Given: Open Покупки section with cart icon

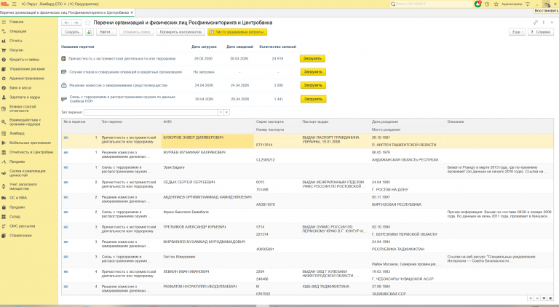Looking at the screenshot, I should tap(17, 49).
